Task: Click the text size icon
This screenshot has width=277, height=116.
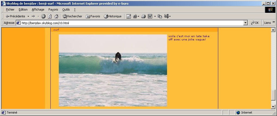Action: [x=135, y=16]
